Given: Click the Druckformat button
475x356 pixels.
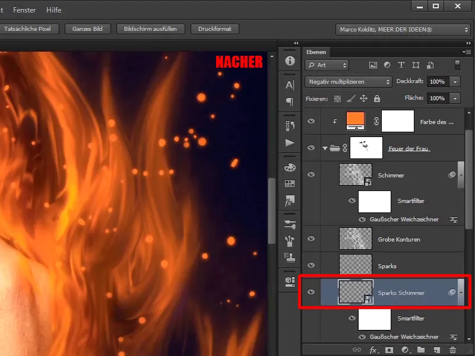Looking at the screenshot, I should [214, 29].
